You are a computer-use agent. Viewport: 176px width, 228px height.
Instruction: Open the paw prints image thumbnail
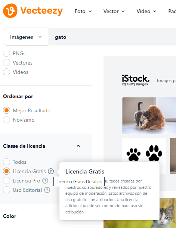coord(144,156)
